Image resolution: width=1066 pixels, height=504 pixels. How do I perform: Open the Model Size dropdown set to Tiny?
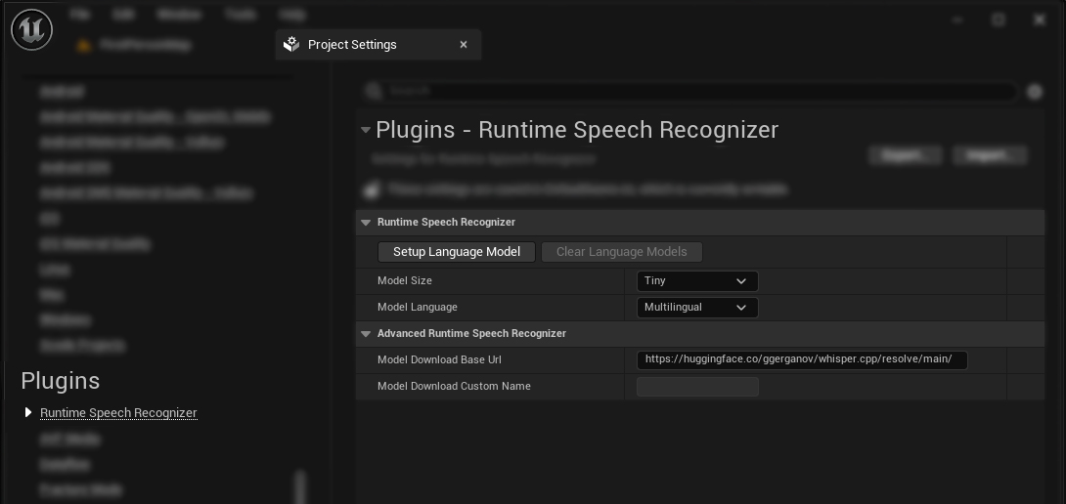[696, 281]
